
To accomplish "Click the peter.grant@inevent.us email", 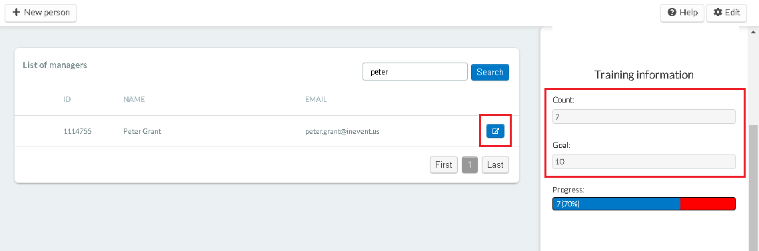I will click(343, 130).
